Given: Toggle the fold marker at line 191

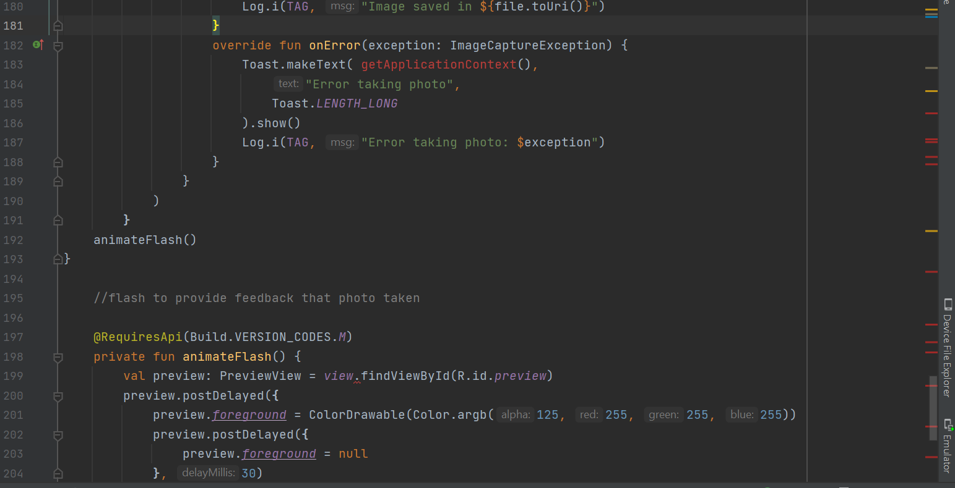Looking at the screenshot, I should (58, 220).
